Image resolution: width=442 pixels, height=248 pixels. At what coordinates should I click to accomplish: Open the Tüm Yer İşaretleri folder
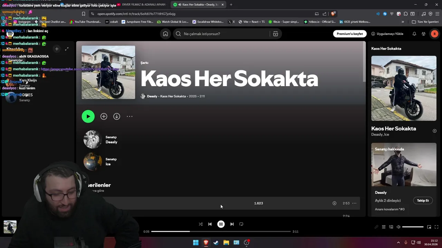click(425, 22)
